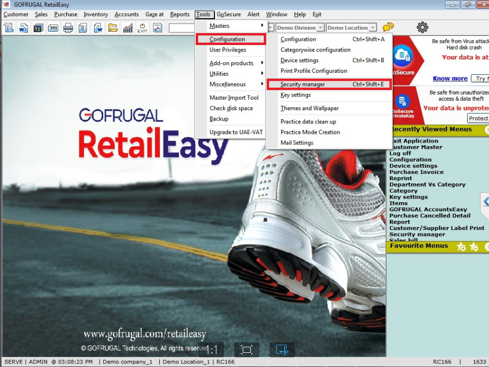The image size is (489, 367).
Task: Click the EXIT power icon in the toolbar
Action: tap(142, 28)
